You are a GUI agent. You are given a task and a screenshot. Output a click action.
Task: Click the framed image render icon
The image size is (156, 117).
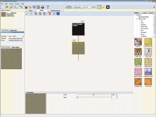(38, 7)
